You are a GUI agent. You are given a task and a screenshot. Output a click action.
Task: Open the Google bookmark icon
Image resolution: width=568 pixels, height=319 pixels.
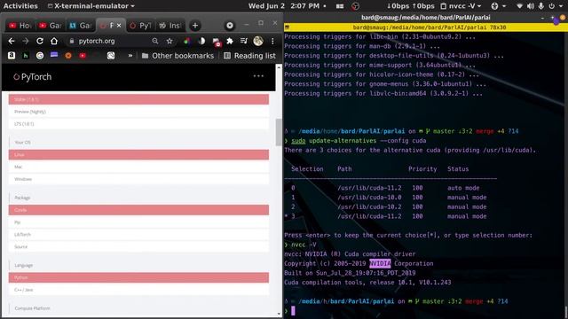point(40,55)
